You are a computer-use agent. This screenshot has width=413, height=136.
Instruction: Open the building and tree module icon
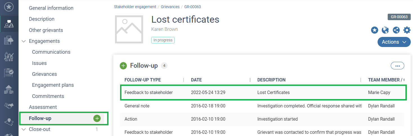pyautogui.click(x=9, y=41)
